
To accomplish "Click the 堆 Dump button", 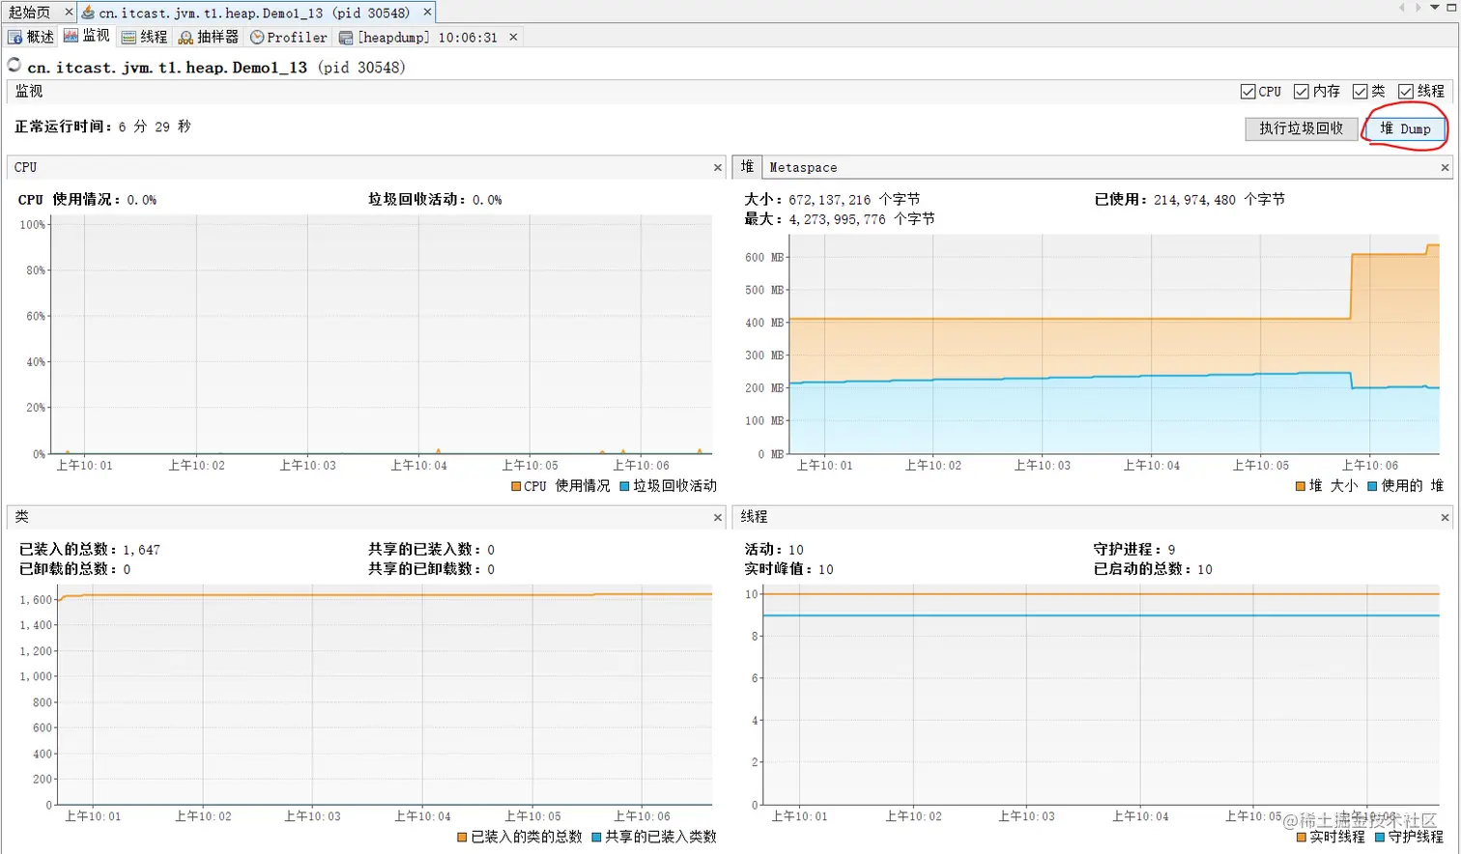I will [x=1405, y=128].
